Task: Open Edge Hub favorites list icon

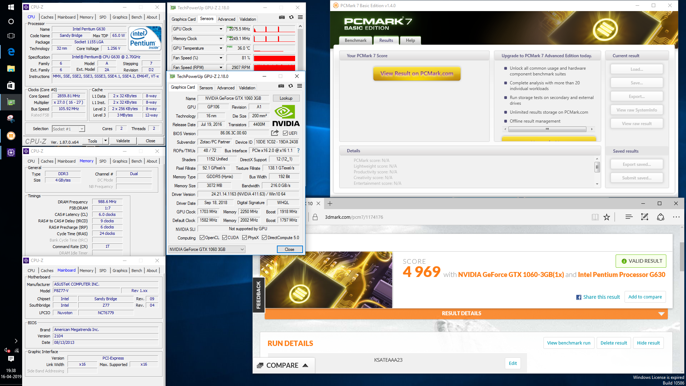Action: [629, 217]
